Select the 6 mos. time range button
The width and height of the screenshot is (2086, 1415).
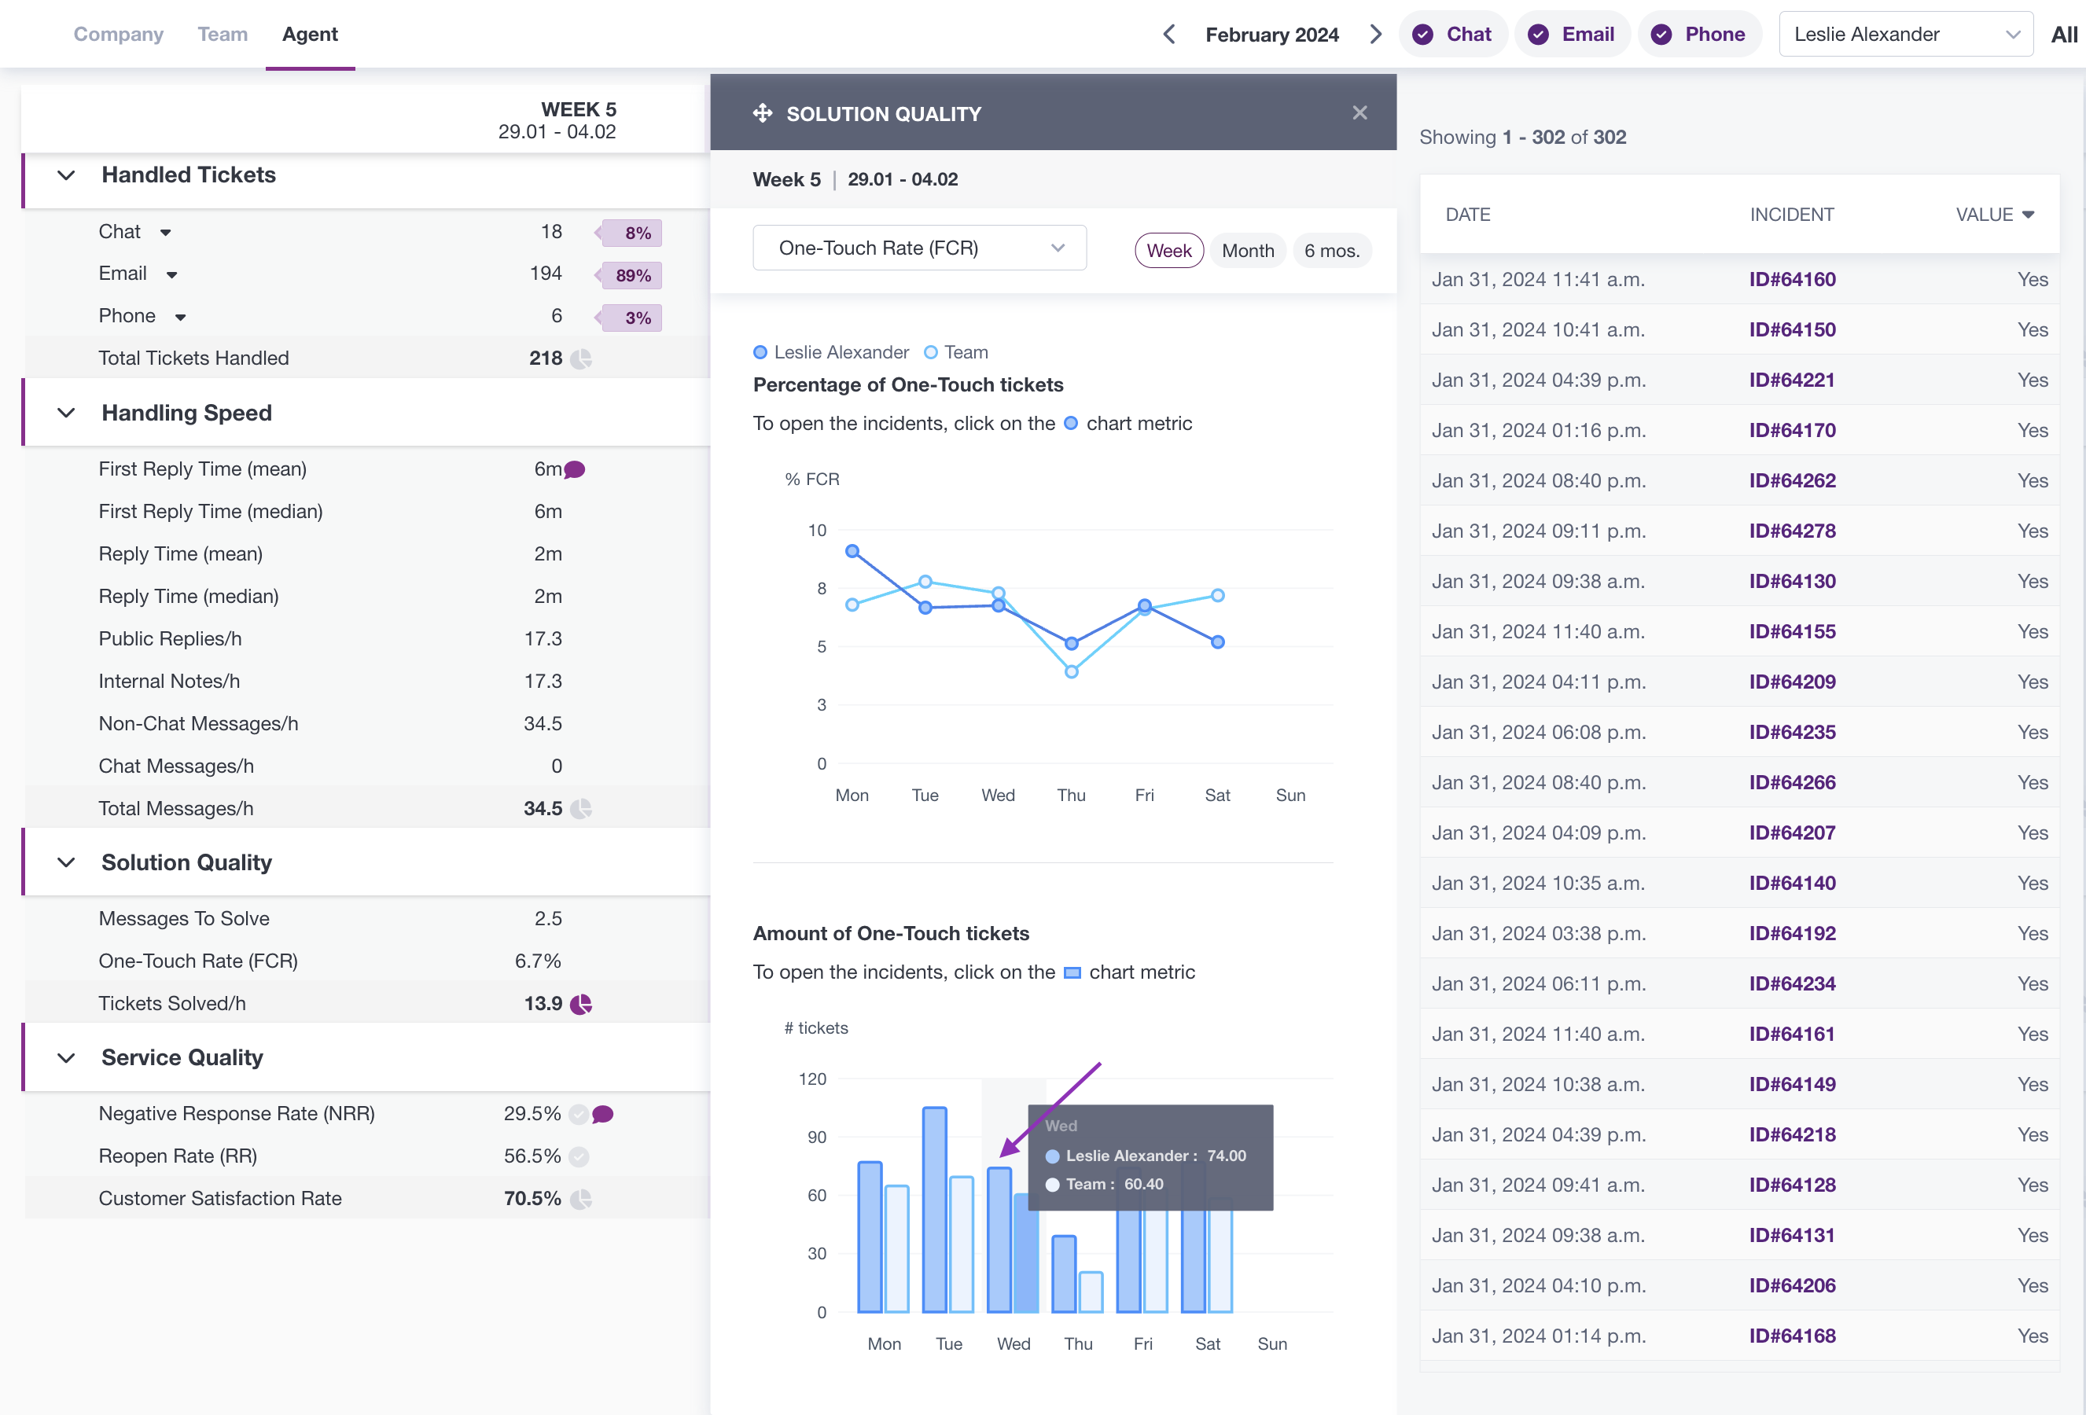1331,252
